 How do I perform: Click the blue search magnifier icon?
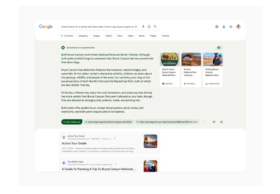pos(155,27)
